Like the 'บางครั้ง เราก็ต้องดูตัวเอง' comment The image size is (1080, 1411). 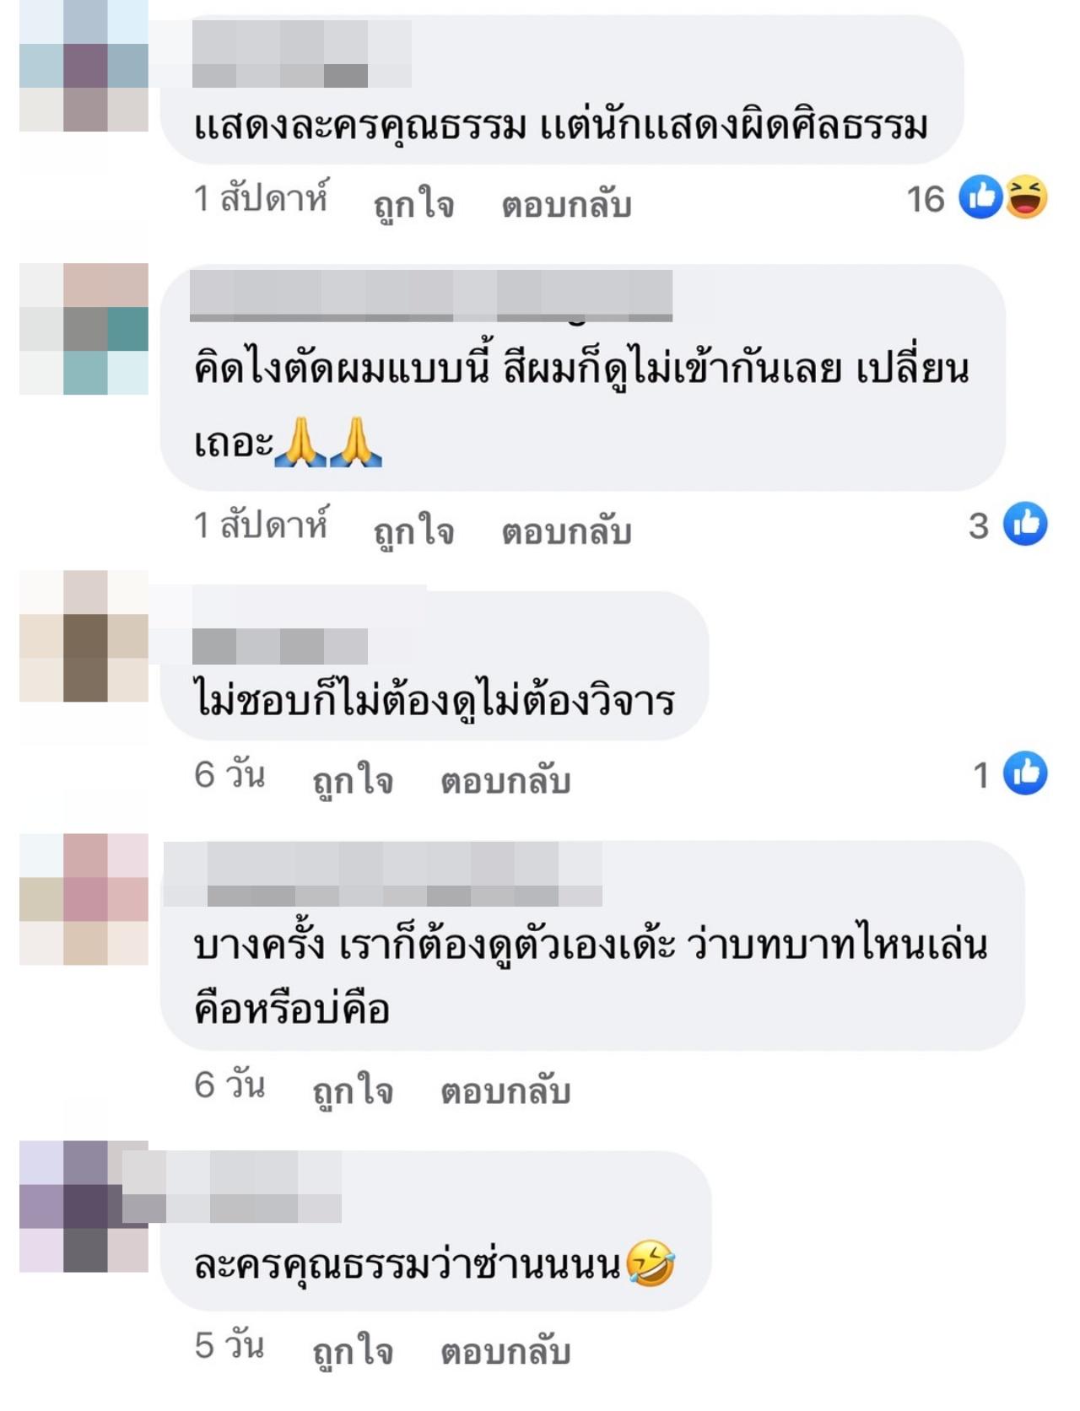[353, 1091]
